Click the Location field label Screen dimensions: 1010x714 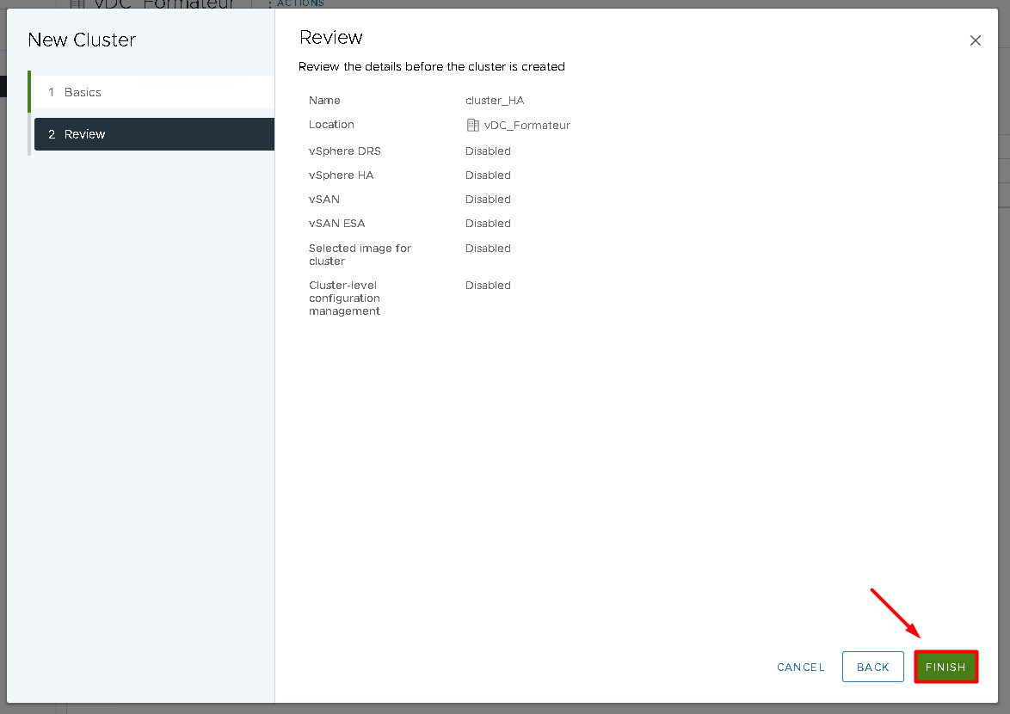tap(331, 124)
